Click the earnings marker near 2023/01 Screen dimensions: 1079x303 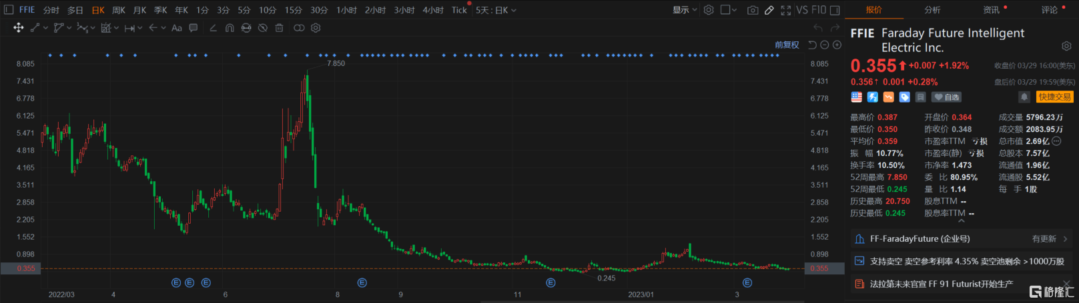click(551, 282)
